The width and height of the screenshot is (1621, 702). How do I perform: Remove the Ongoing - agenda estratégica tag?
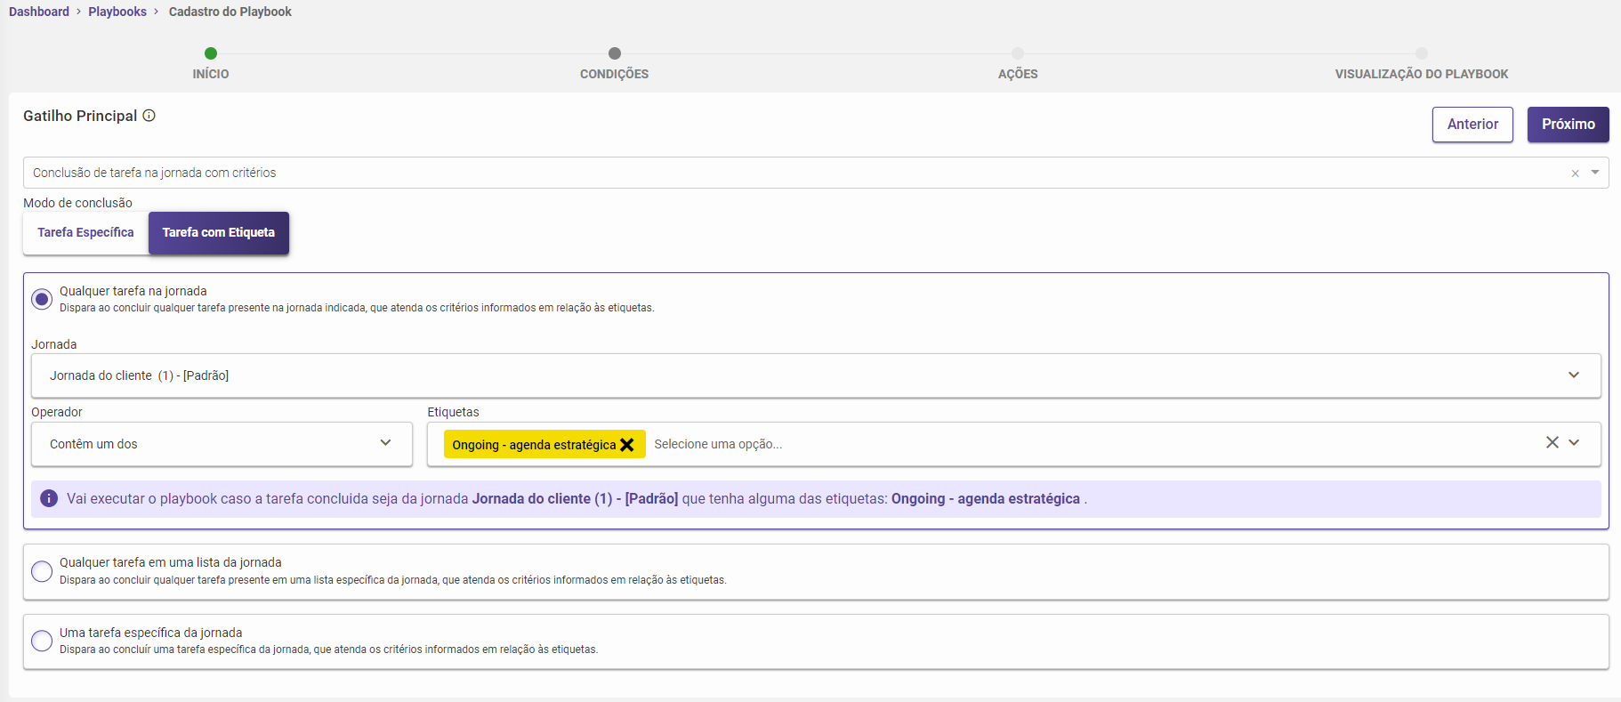pyautogui.click(x=627, y=445)
